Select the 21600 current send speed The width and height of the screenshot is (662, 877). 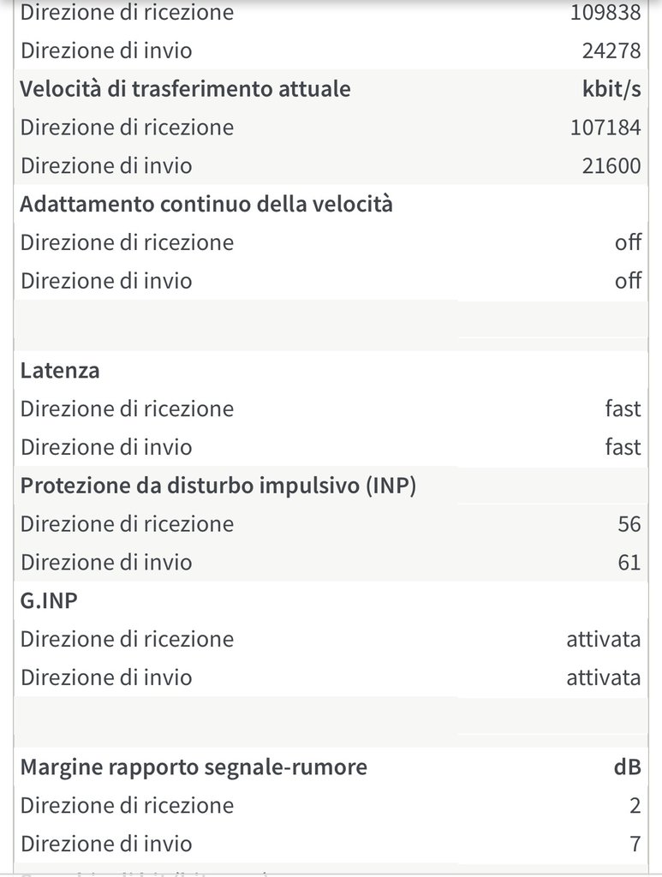coord(611,165)
